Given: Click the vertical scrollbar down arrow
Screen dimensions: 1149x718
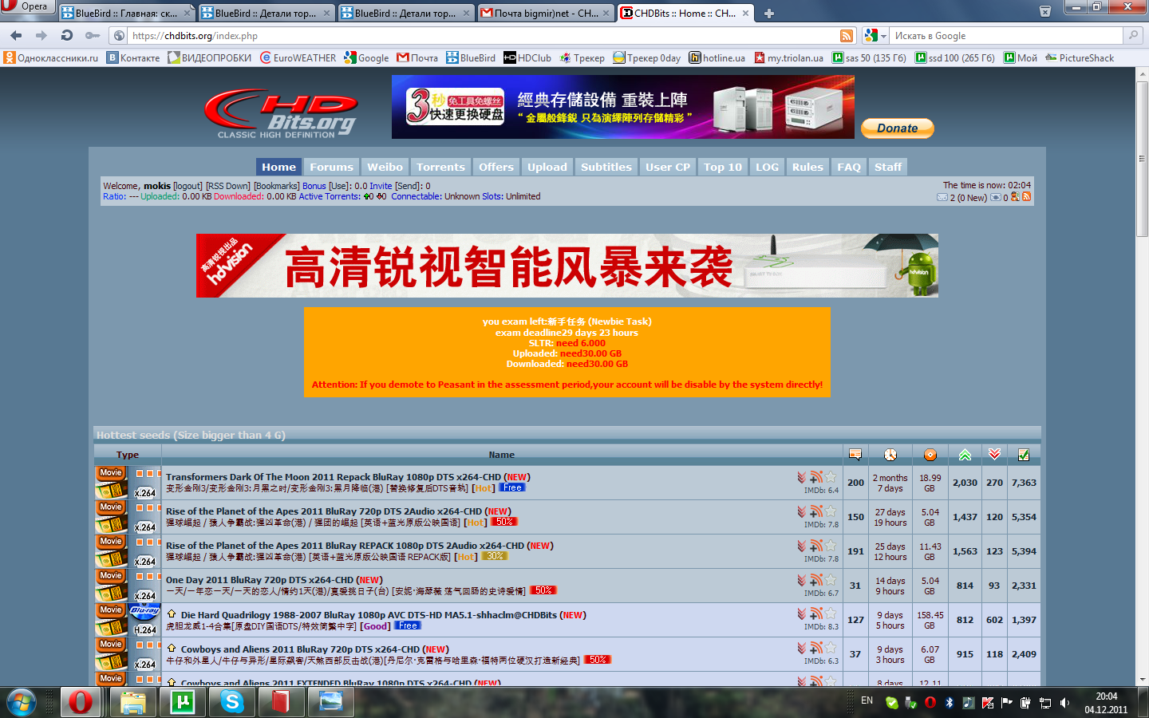Looking at the screenshot, I should click(1143, 680).
